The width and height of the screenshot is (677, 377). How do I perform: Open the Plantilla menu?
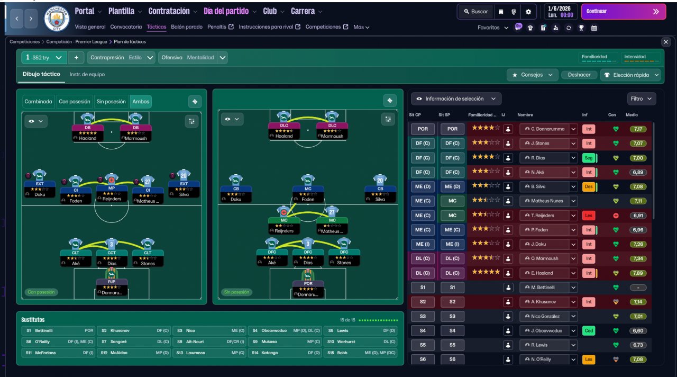(x=125, y=11)
